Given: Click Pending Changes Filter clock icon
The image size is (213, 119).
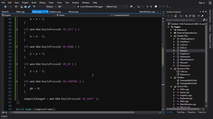Looking at the screenshot, I should coord(181,16).
